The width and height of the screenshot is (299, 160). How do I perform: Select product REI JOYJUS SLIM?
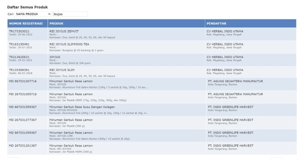click(x=62, y=70)
